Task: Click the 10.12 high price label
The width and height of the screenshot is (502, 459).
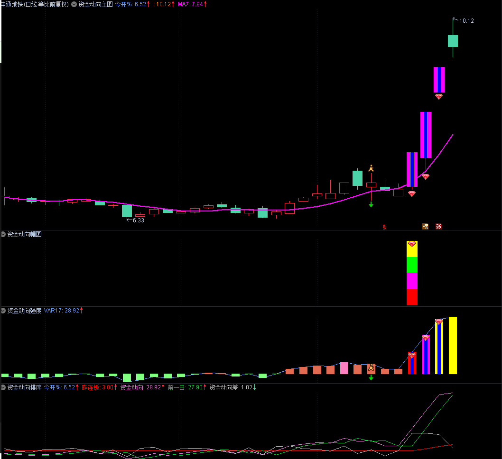Action: click(x=466, y=21)
